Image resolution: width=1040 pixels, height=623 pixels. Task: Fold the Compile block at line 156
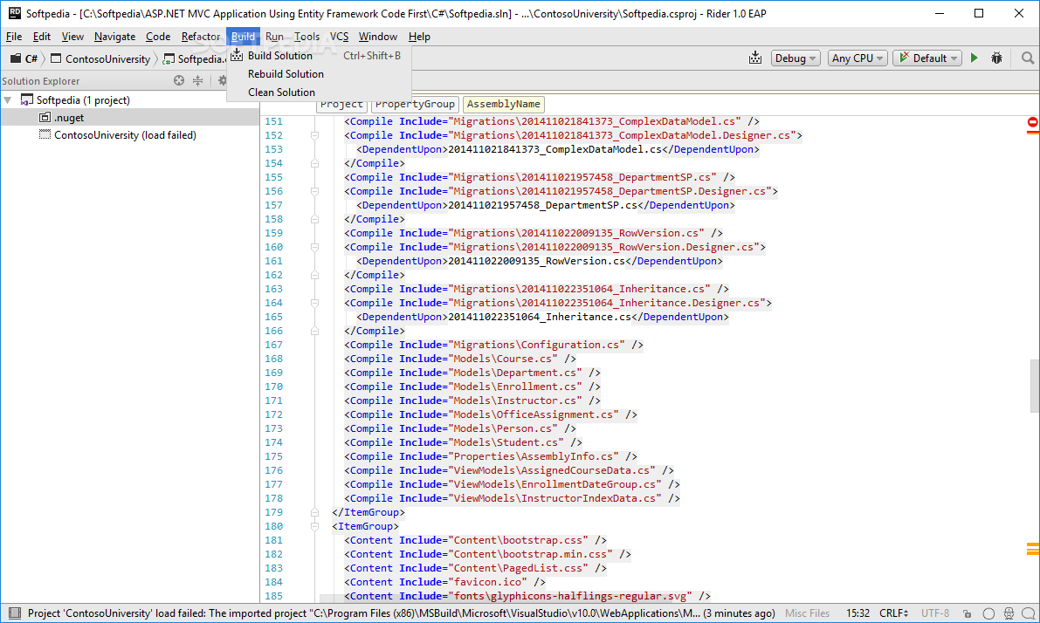[314, 191]
